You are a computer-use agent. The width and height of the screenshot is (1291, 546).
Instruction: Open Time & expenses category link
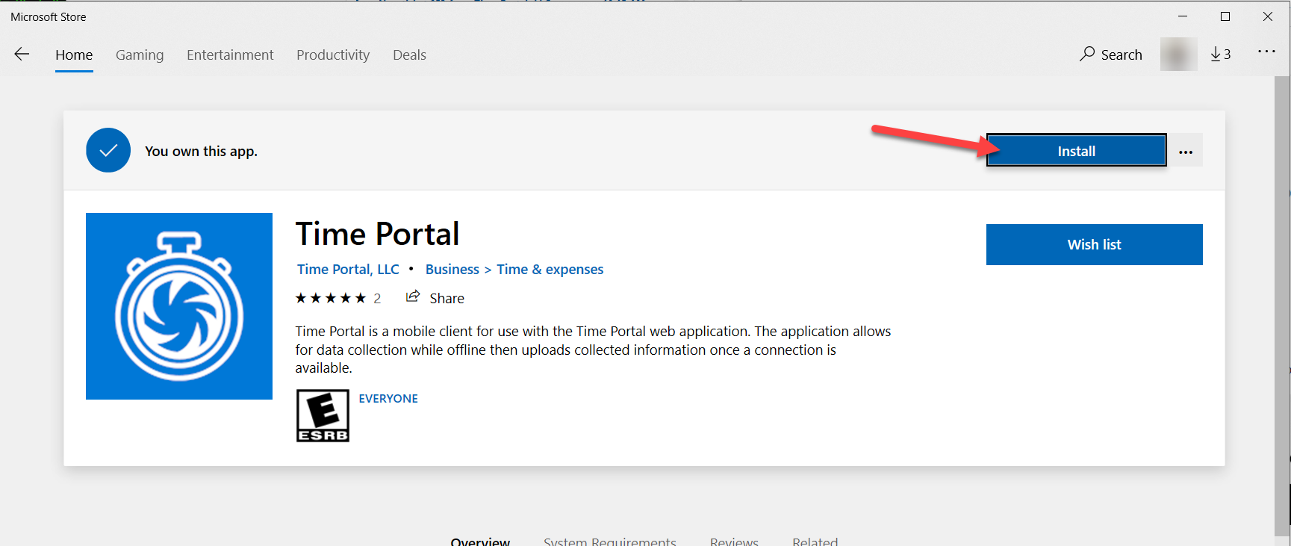[550, 270]
